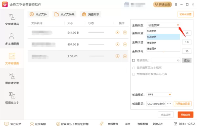Delete the 544.00 B file

125,32
